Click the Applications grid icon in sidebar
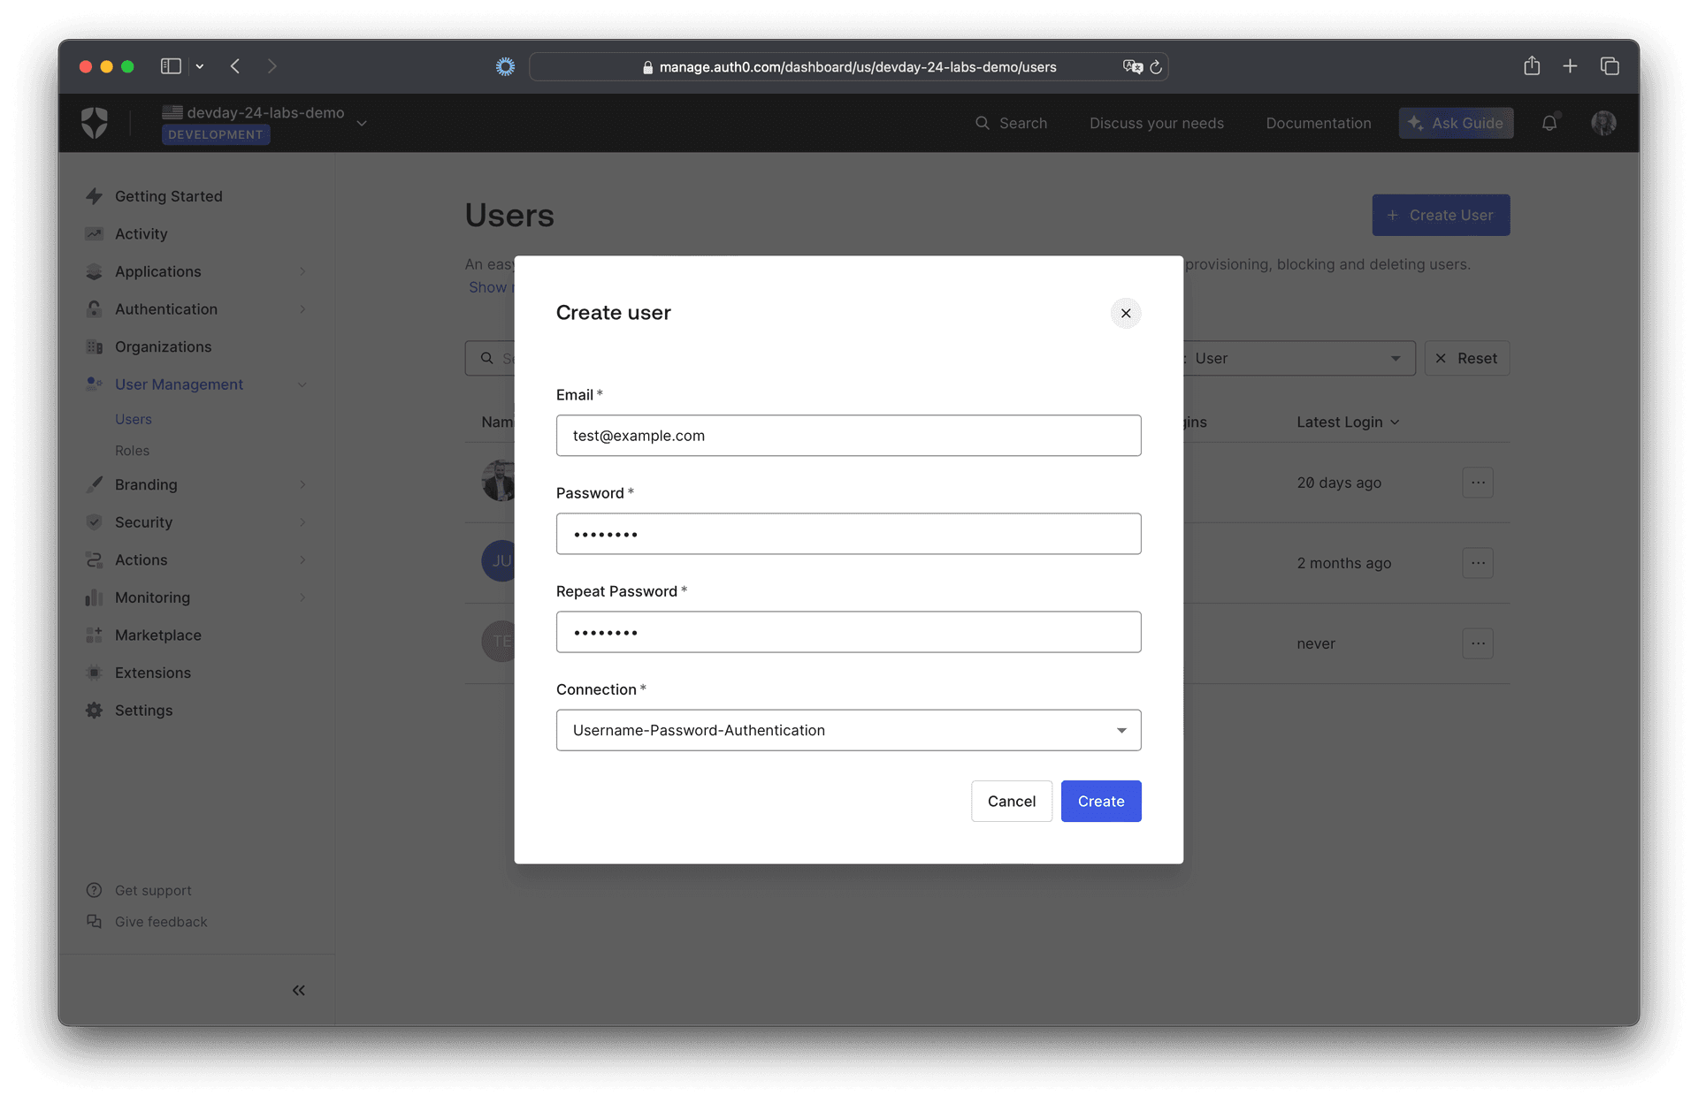 click(x=95, y=271)
